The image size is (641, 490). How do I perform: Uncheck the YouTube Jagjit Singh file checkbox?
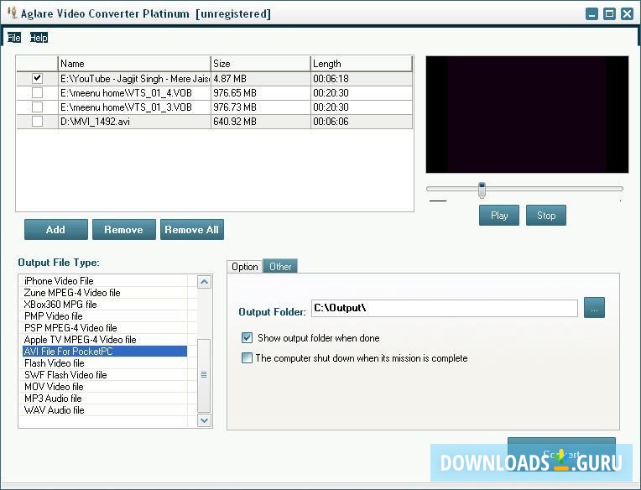(x=37, y=78)
